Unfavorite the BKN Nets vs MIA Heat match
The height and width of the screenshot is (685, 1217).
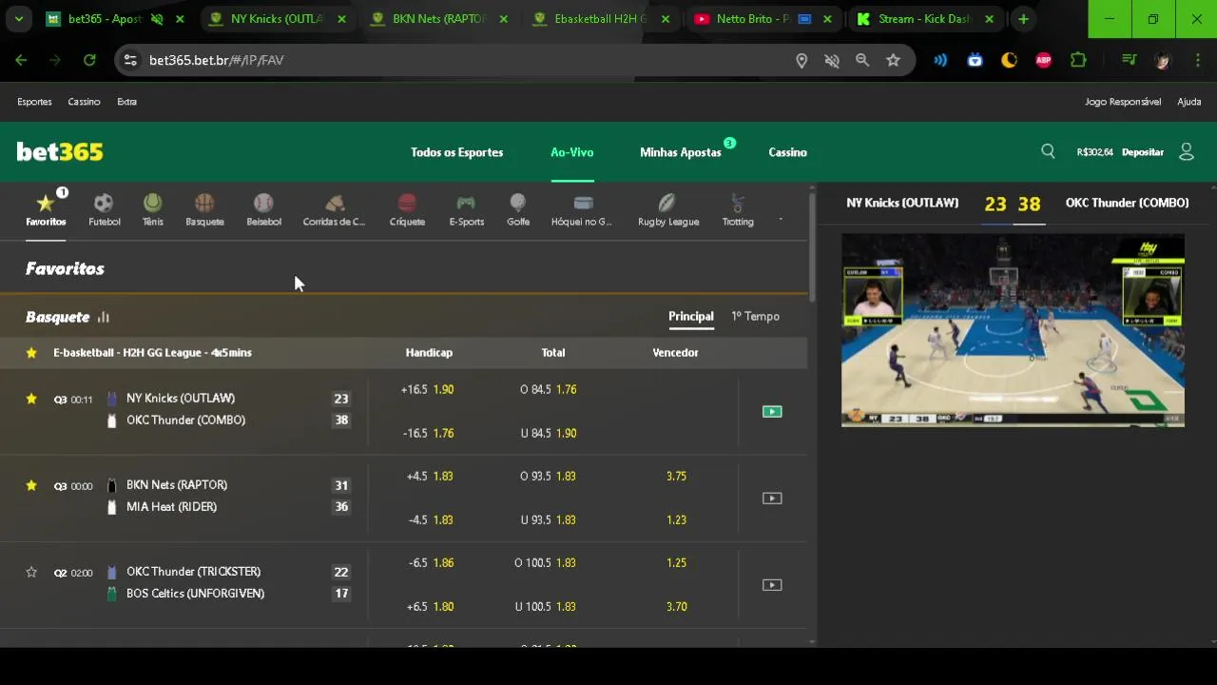point(31,485)
